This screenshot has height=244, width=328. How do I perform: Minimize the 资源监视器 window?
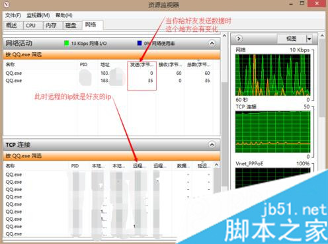[291, 3]
